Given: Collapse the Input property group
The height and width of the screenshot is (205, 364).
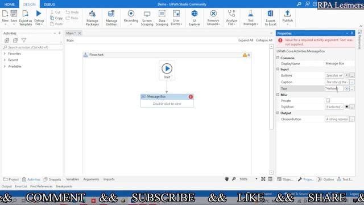Looking at the screenshot, I should [x=278, y=69].
